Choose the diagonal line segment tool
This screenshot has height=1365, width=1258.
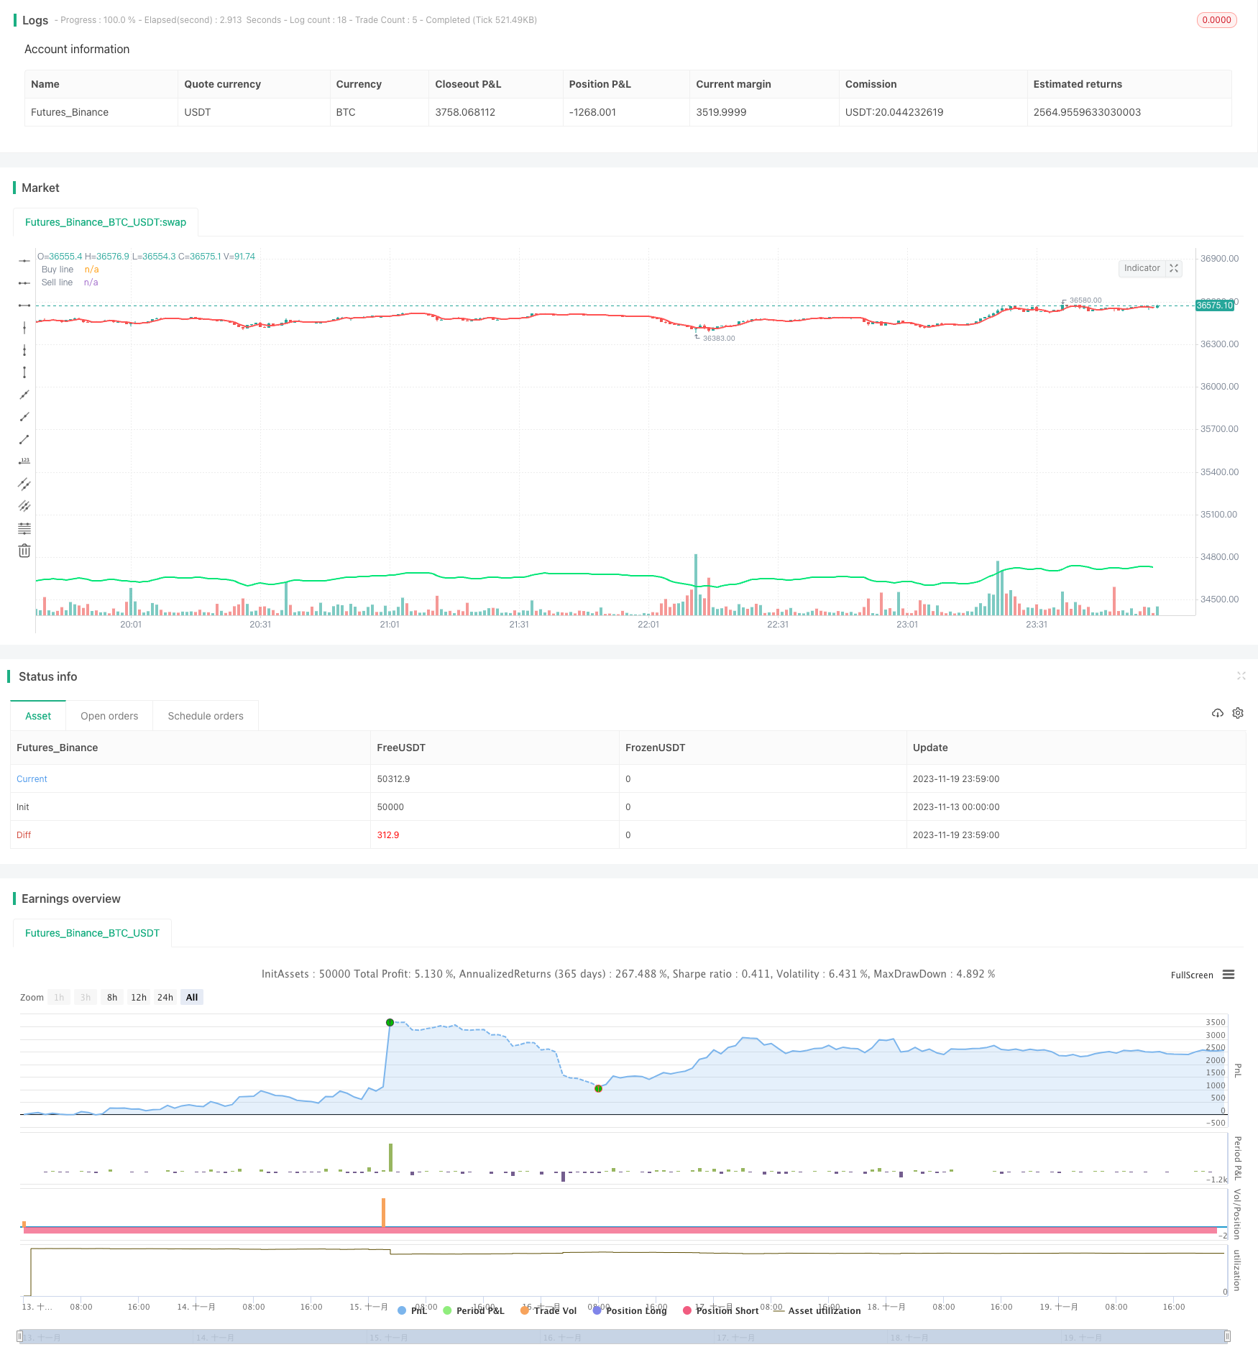click(x=24, y=439)
